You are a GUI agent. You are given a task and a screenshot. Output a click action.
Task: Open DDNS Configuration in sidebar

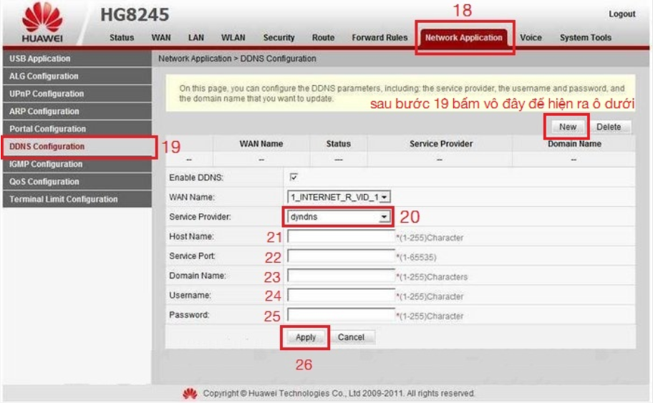tap(47, 147)
